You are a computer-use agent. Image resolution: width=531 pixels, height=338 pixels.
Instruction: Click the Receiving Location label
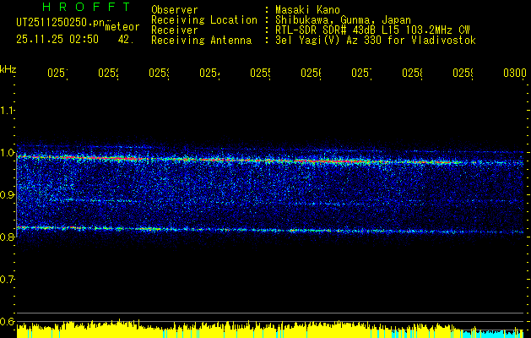(204, 20)
